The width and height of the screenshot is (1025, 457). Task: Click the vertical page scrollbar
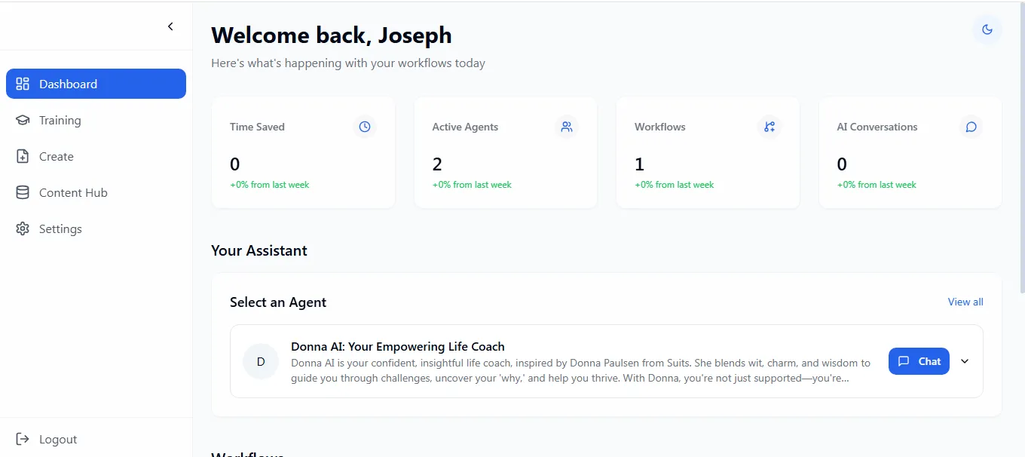(x=1022, y=151)
